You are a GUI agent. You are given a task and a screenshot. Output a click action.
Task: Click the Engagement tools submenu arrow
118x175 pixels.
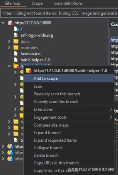(x=111, y=117)
